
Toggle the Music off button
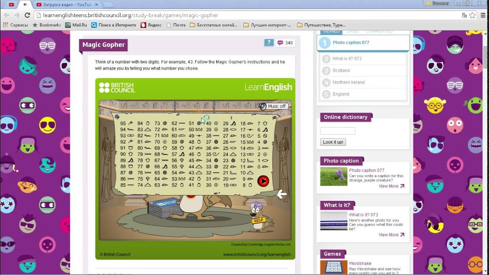pos(273,106)
